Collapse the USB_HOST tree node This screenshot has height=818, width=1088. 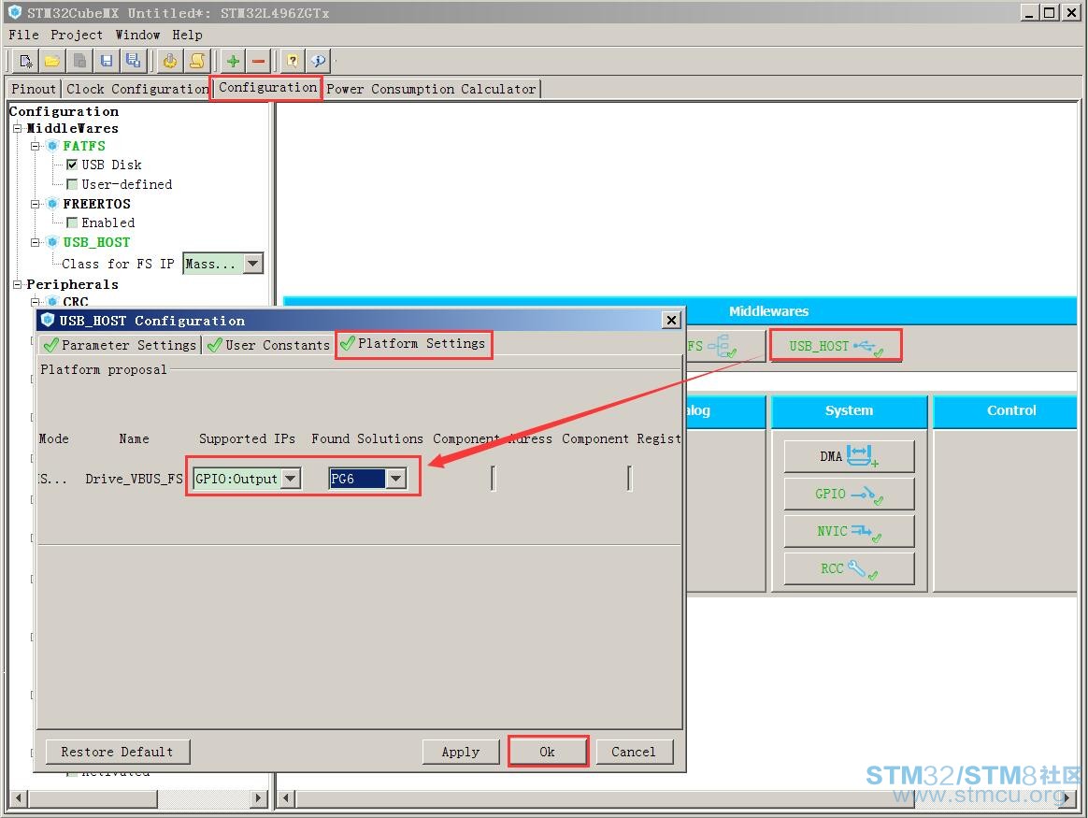36,242
